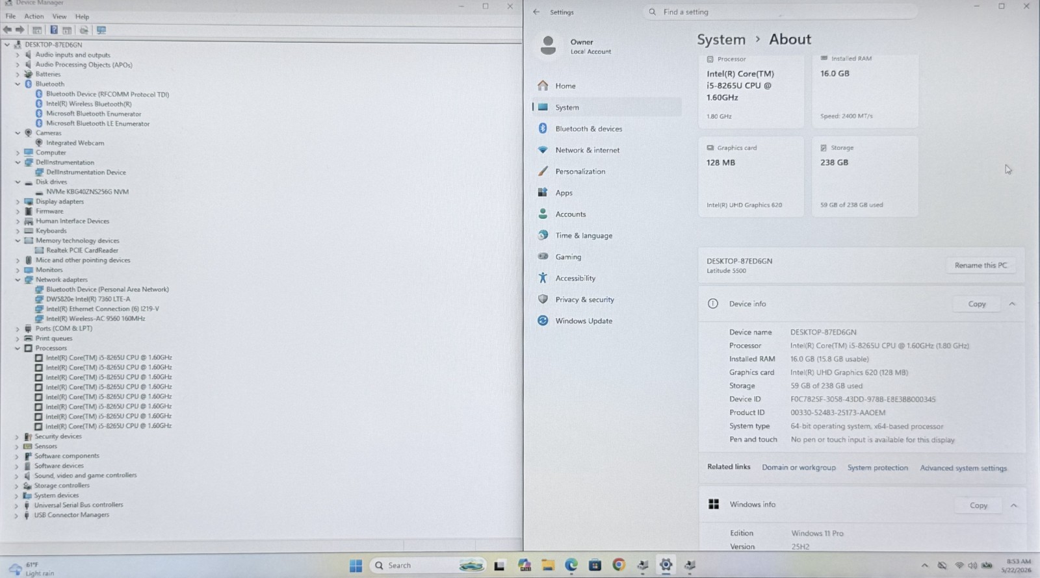The image size is (1040, 578).
Task: Select Intel(R) Wireless Bluetooth(R) device
Action: pyautogui.click(x=88, y=104)
